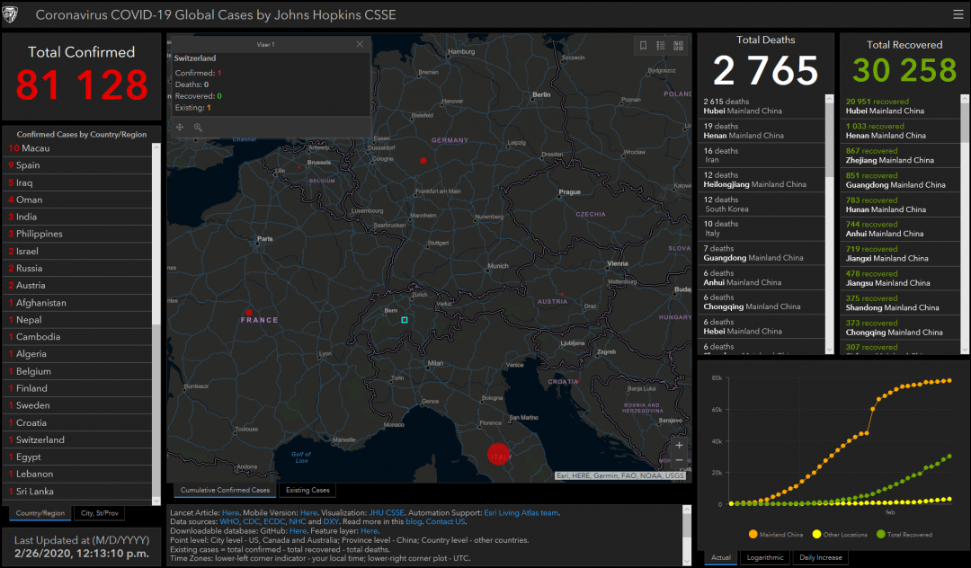971x568 pixels.
Task: Open the CDC data source link
Action: point(252,521)
